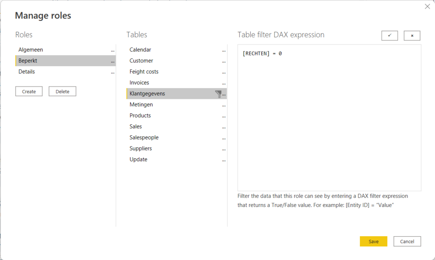The image size is (435, 260).
Task: Click the filter funnel icon on Klantgegevens
Action: pos(218,94)
